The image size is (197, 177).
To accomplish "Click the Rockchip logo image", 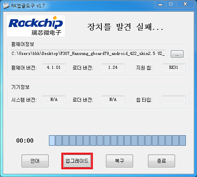I will click(x=36, y=26).
